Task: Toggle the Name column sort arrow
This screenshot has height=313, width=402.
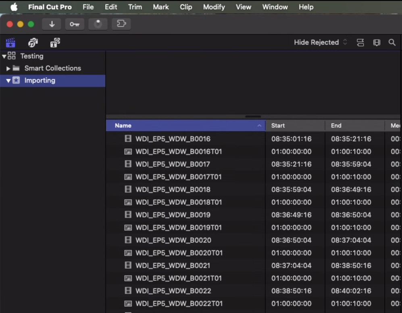Action: coord(259,126)
